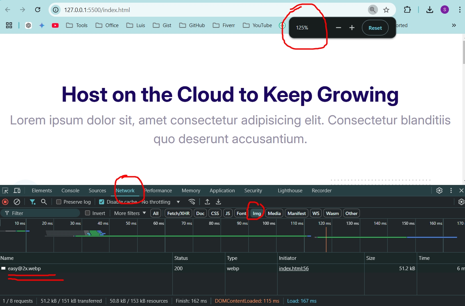Open network conditions wifi icon
Image resolution: width=465 pixels, height=306 pixels.
coord(192,202)
